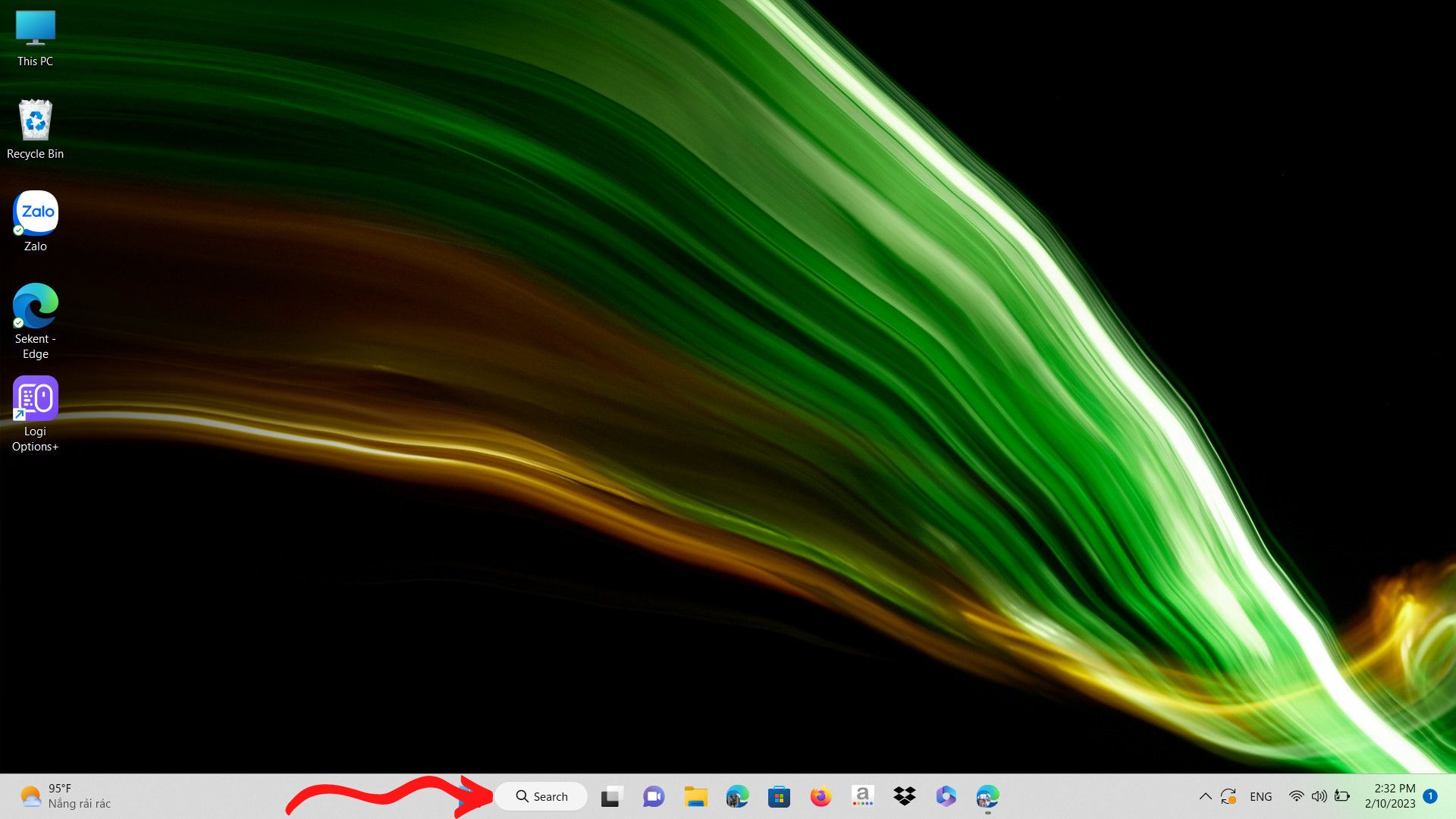The height and width of the screenshot is (819, 1456).
Task: Select the Zalo desktop shortcut
Action: click(x=35, y=221)
